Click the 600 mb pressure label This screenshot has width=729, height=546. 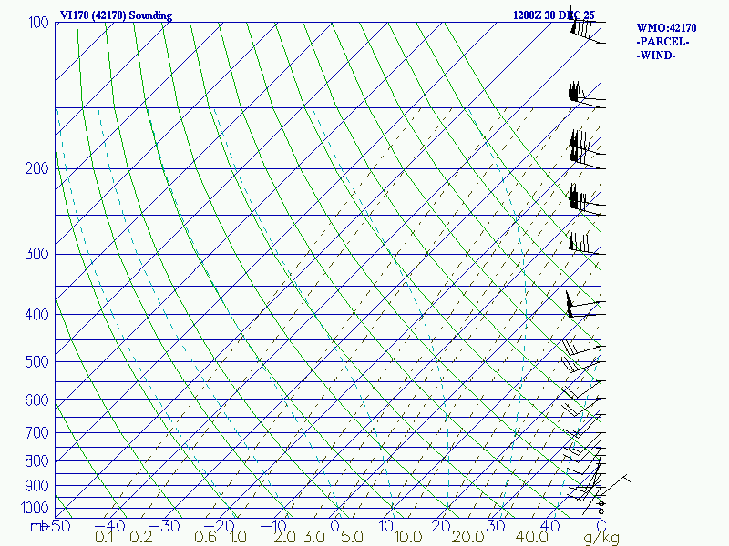[36, 399]
